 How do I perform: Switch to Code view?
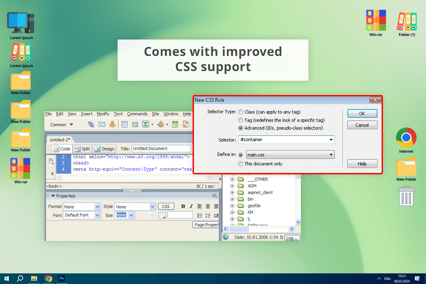[x=62, y=149]
